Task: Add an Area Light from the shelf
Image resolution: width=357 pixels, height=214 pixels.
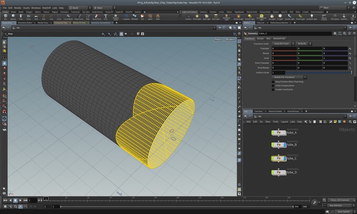Action: point(216,17)
